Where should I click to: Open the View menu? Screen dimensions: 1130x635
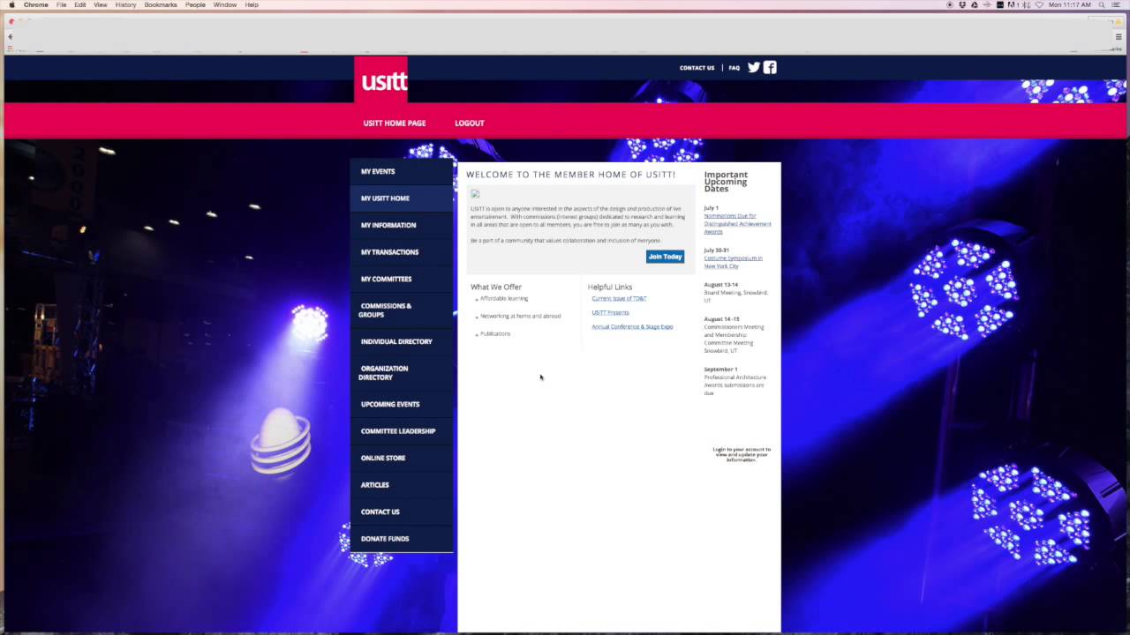pyautogui.click(x=101, y=4)
